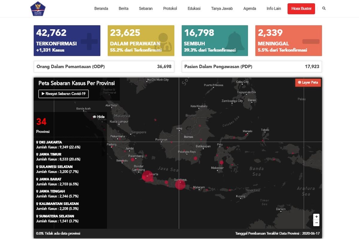Zoom in on the map
359x239 pixels.
point(317,217)
